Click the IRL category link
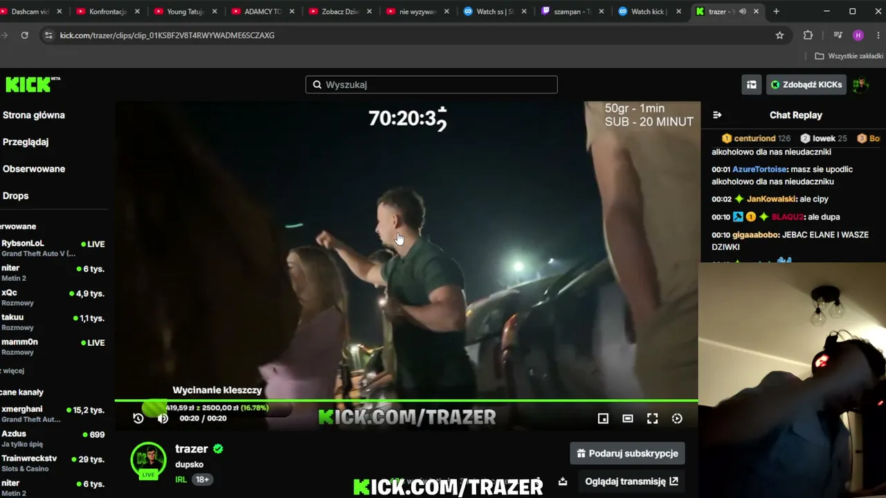 [x=181, y=479]
